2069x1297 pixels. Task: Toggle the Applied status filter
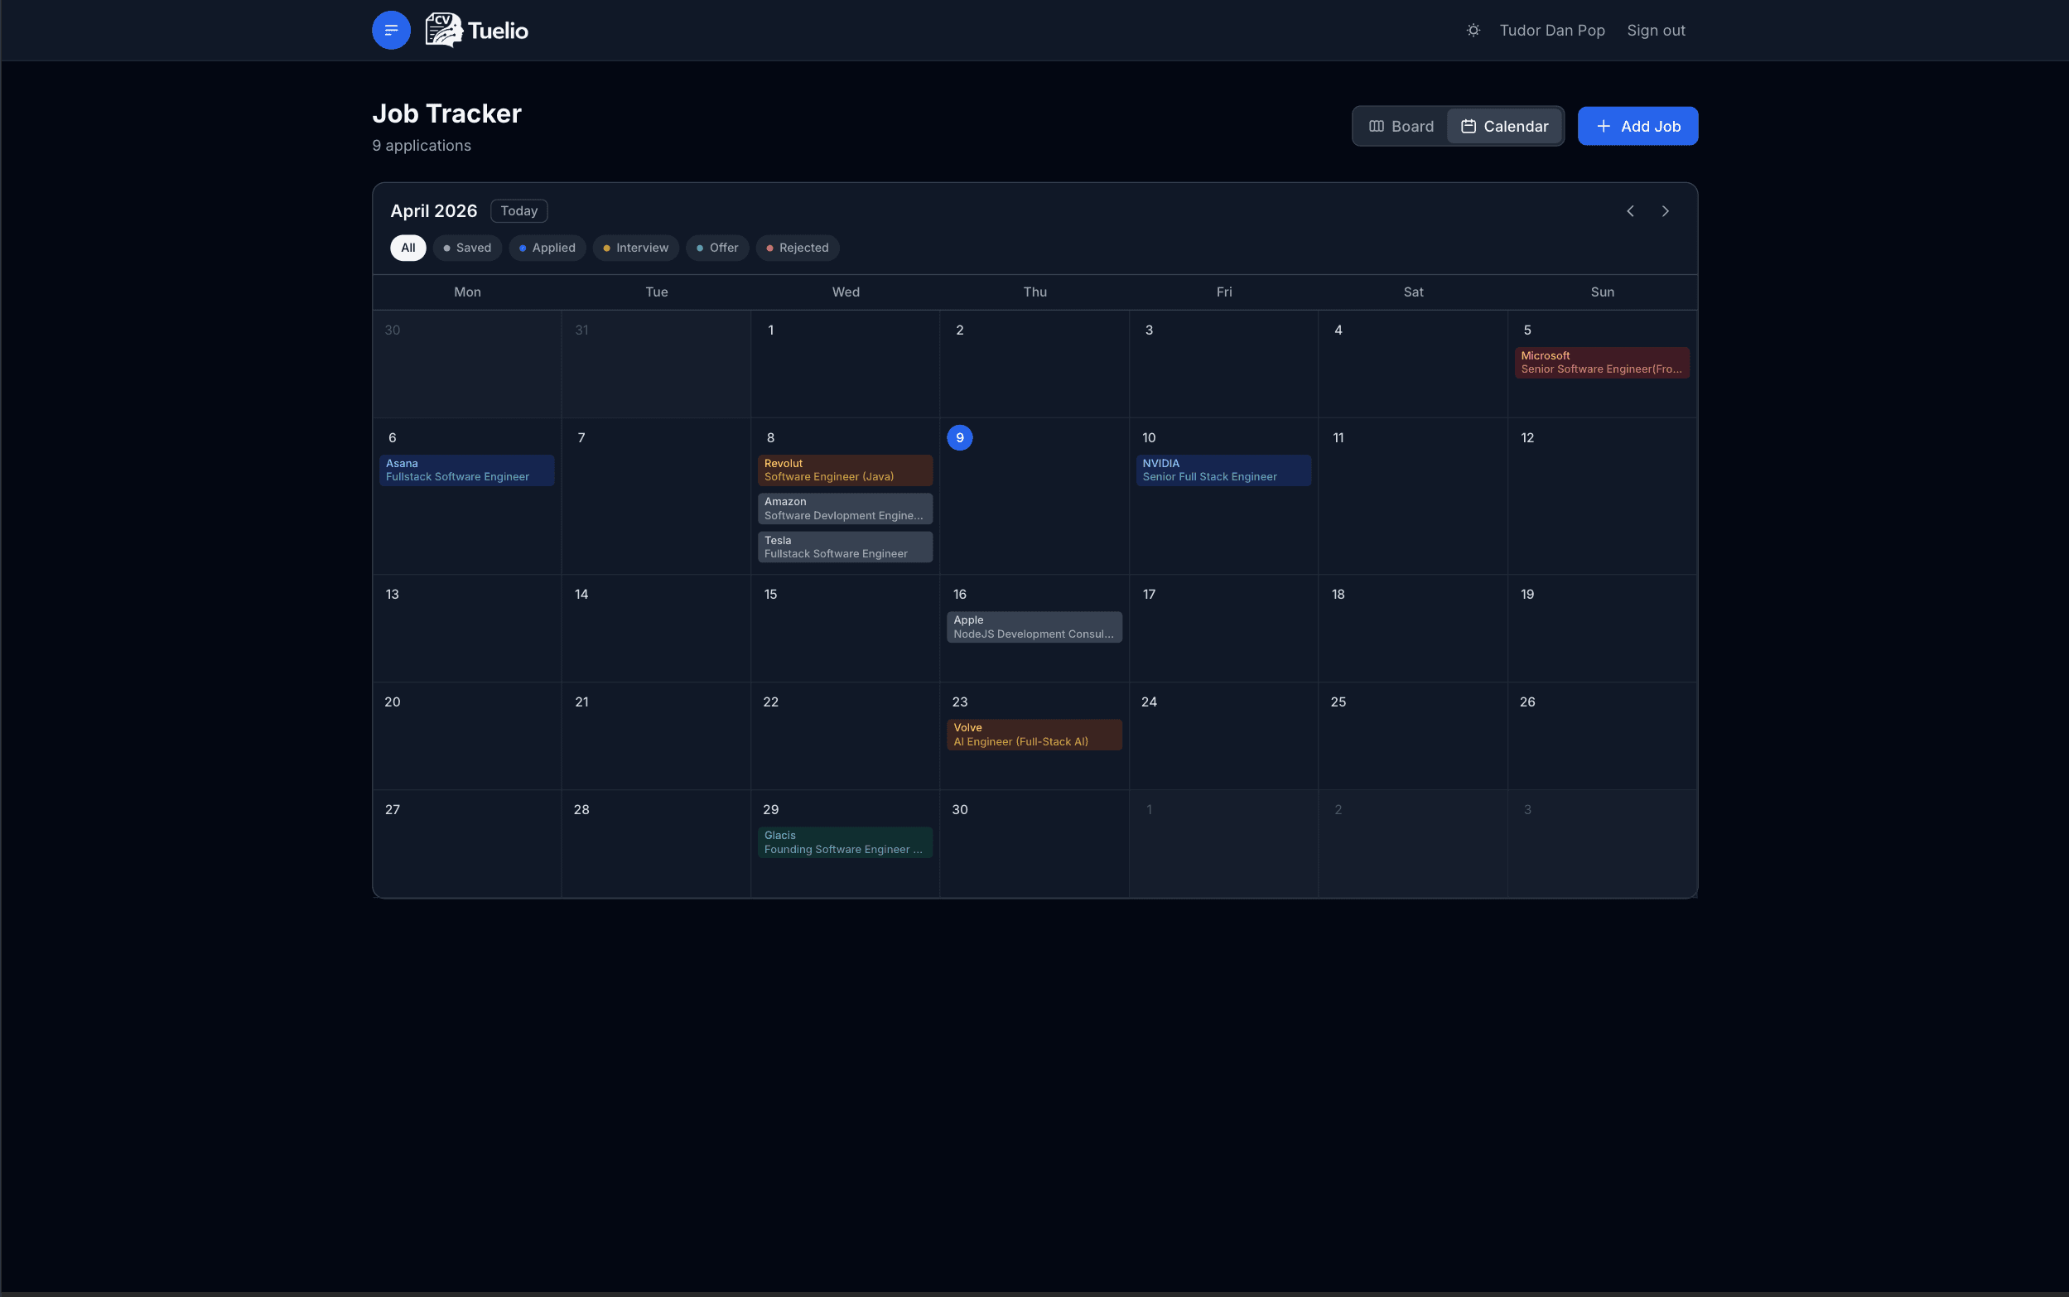click(547, 248)
